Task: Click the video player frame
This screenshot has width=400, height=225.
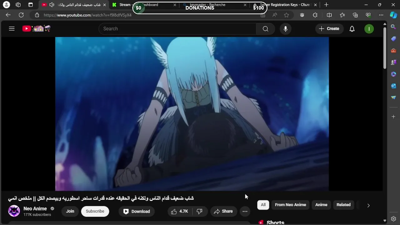Action: click(192, 114)
